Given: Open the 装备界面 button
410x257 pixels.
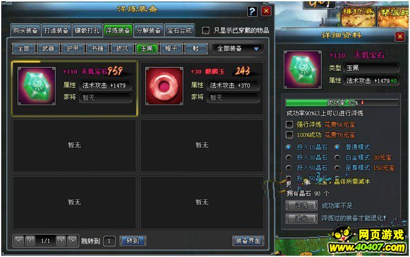Looking at the screenshot, I should pyautogui.click(x=248, y=240).
